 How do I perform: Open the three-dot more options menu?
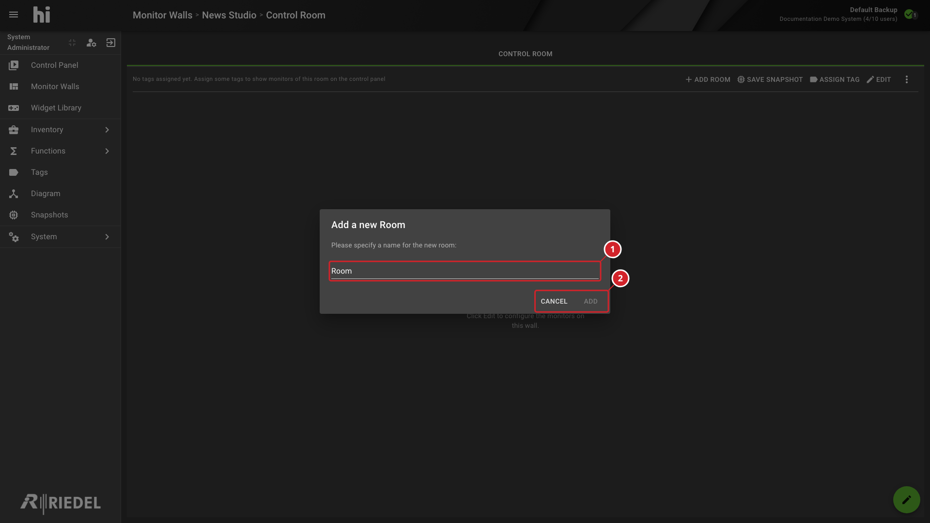click(x=907, y=79)
